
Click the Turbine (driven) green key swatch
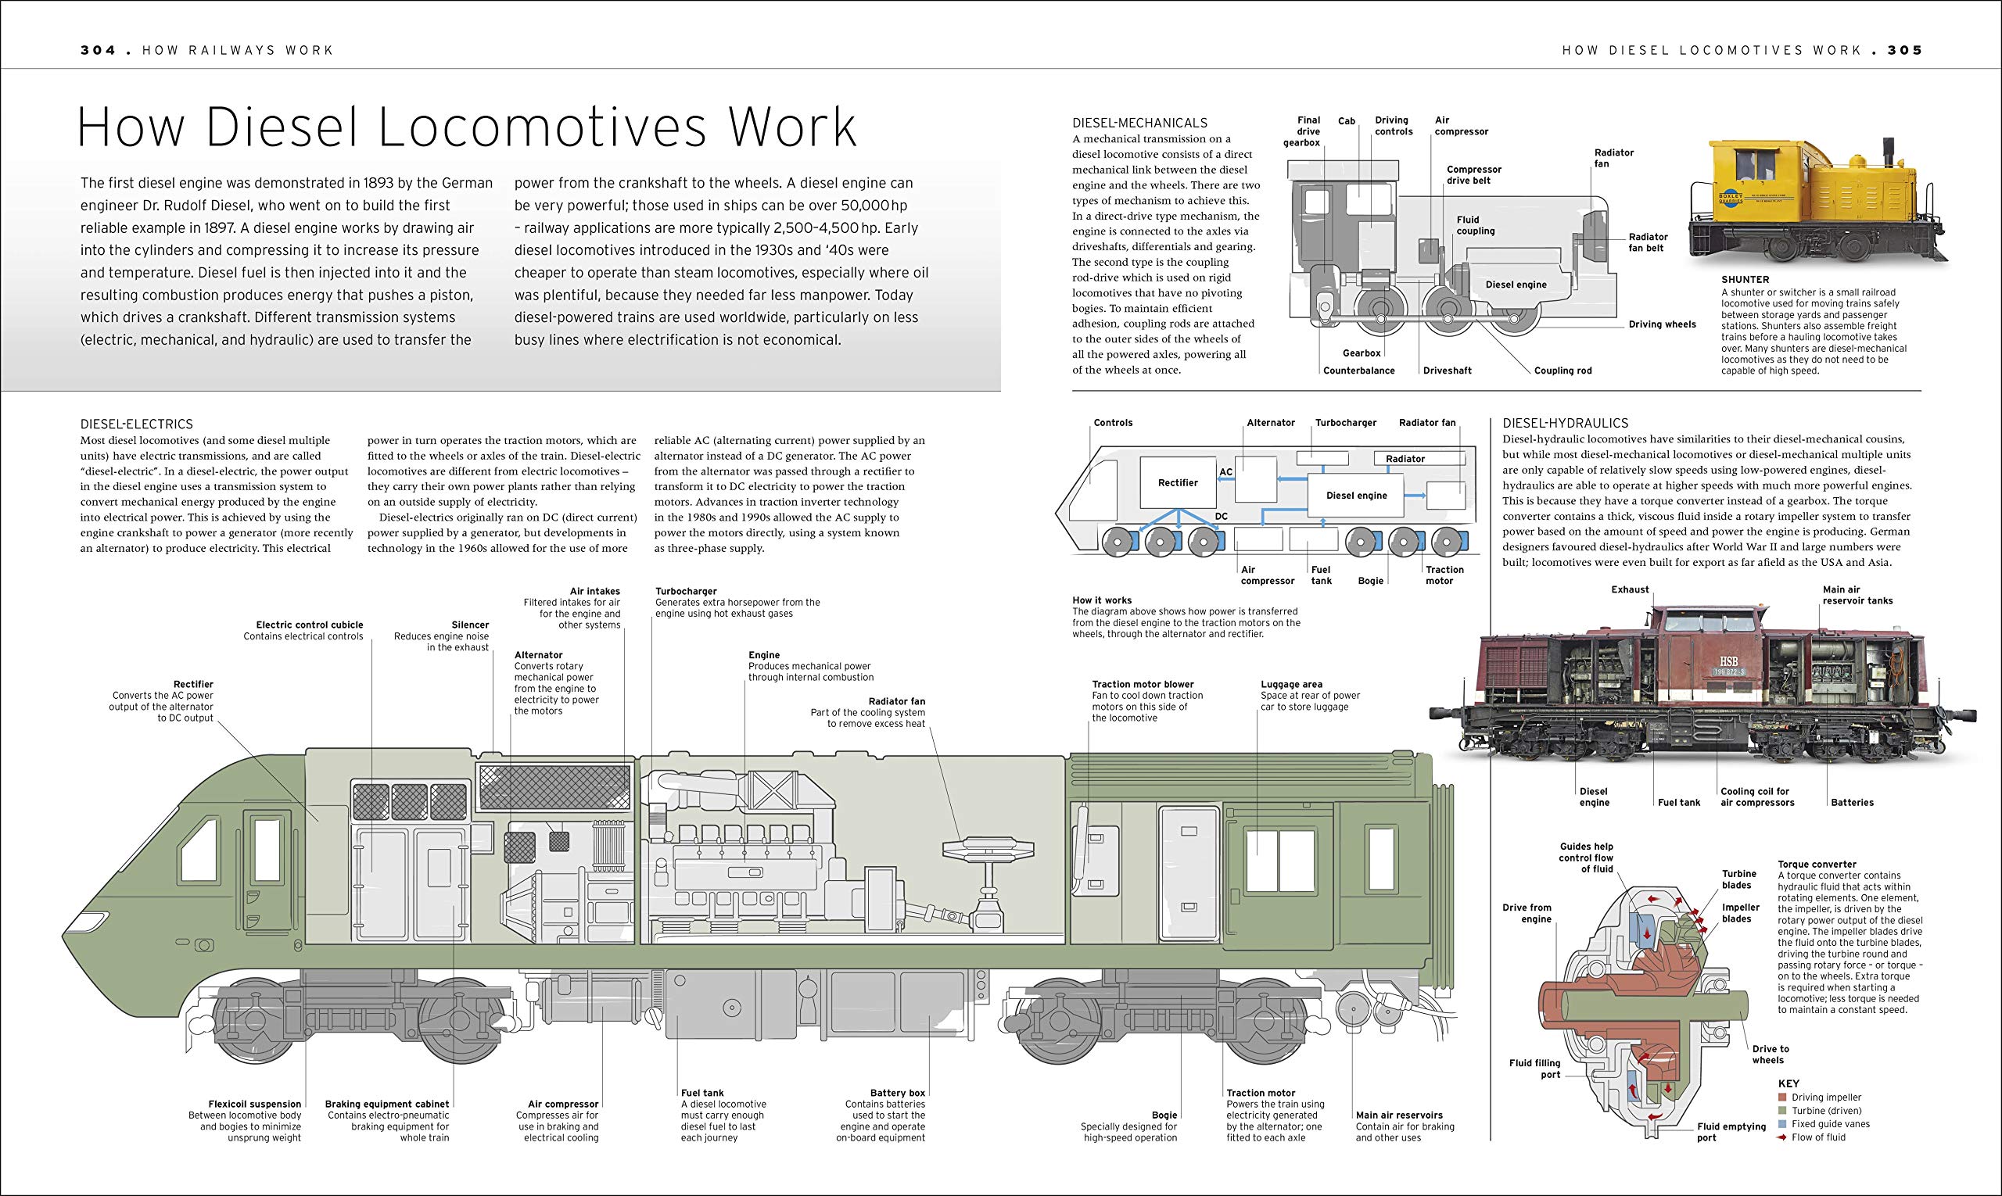pos(1782,1111)
